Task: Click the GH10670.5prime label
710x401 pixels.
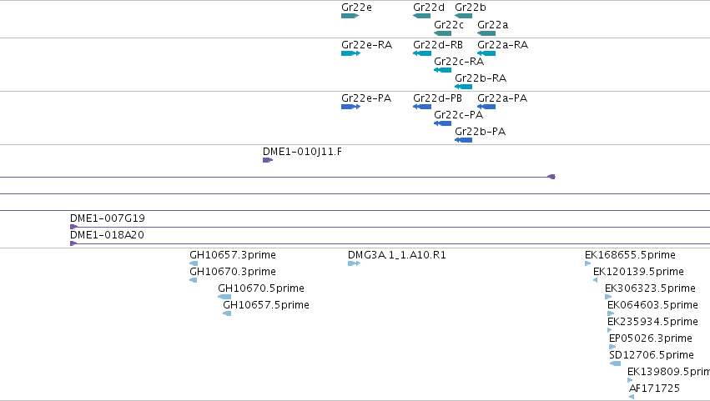Action: [261, 288]
